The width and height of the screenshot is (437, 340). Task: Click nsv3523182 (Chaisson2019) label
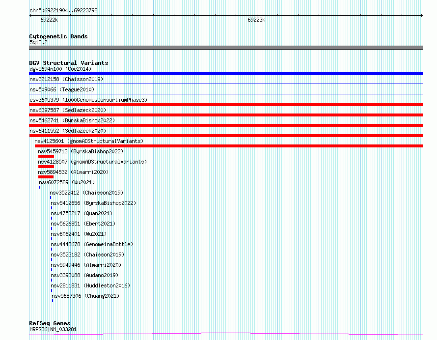click(x=87, y=255)
